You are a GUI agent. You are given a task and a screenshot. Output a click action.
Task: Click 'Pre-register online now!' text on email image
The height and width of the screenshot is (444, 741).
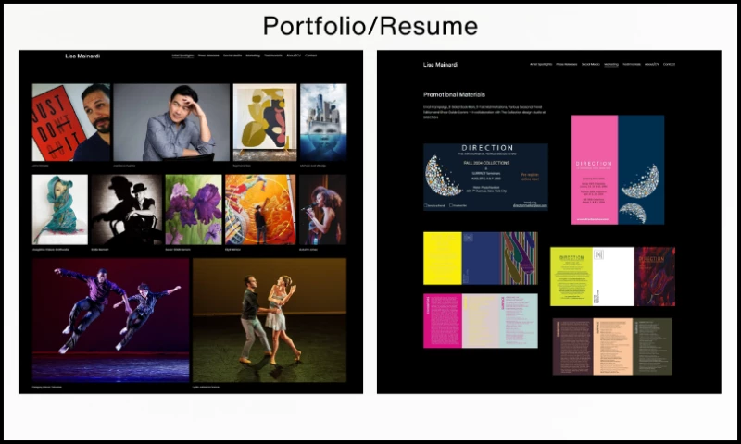[530, 177]
